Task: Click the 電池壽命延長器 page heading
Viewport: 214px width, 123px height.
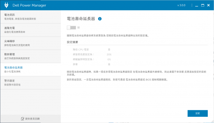Action: [81, 19]
